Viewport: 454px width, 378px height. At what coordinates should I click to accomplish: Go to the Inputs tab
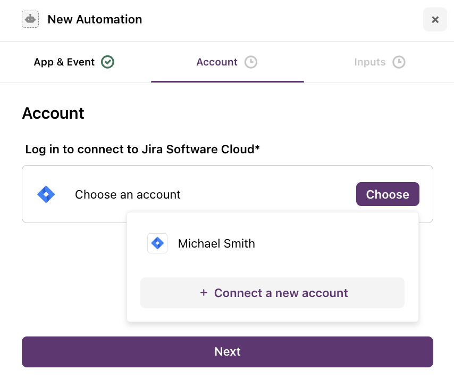tap(369, 62)
